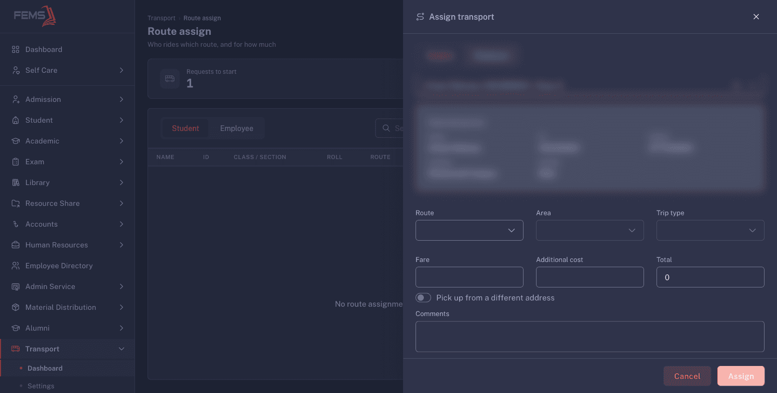Screen dimensions: 777x393
Task: Open the Human Resources menu item
Action: click(68, 245)
